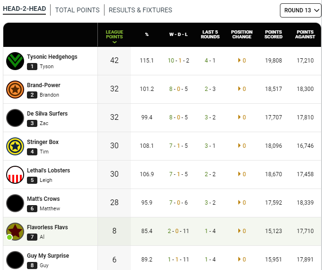Click points against value 17,891
This screenshot has height=270, width=322.
(x=305, y=259)
